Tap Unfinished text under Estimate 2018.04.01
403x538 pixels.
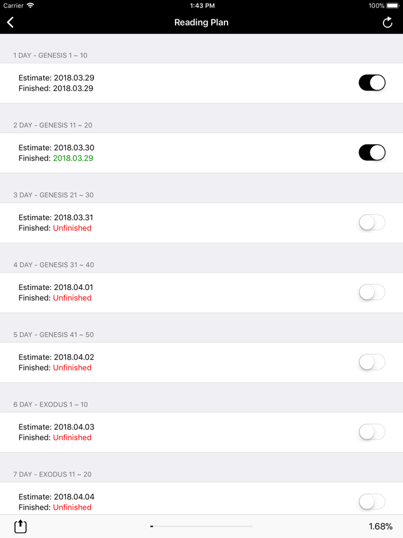point(72,298)
